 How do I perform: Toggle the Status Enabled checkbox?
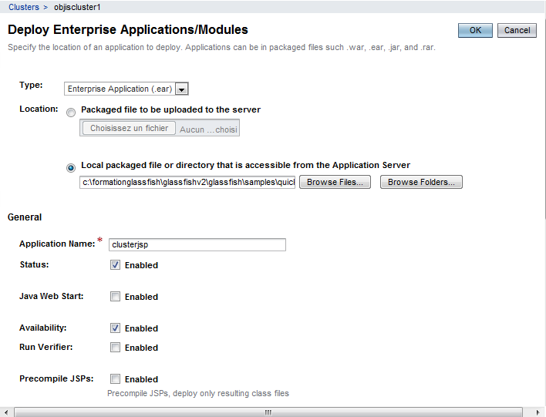point(115,264)
